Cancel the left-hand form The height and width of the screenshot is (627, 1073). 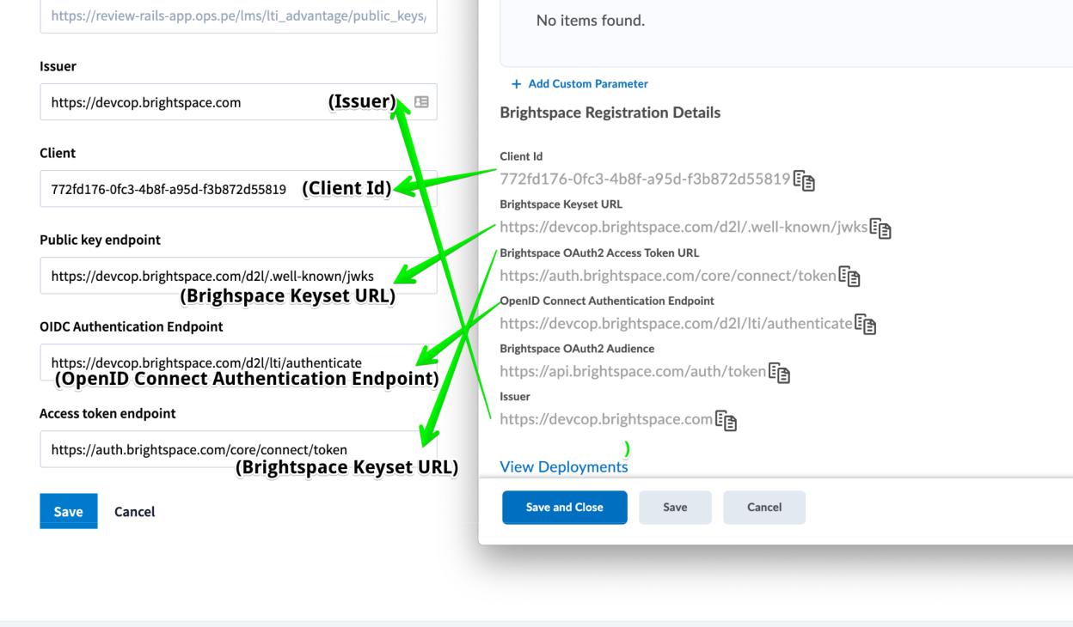135,512
